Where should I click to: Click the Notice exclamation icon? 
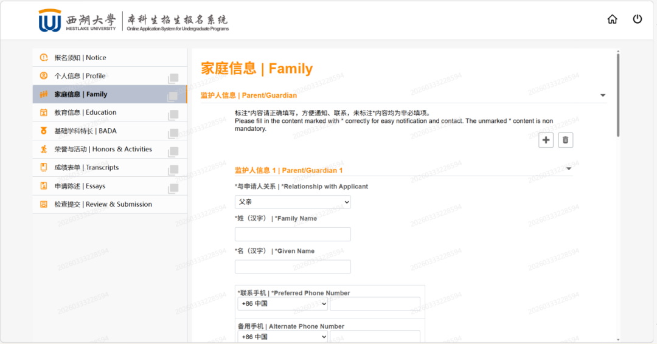coord(44,57)
